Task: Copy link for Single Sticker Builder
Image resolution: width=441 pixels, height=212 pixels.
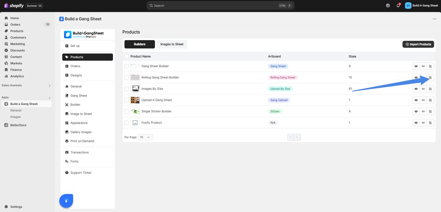Action: pos(423,111)
